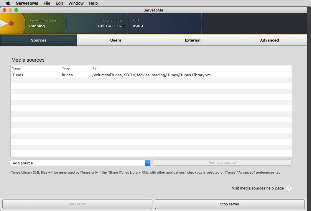The height and width of the screenshot is (211, 311).
Task: Switch to the Sources tab
Action: [39, 40]
